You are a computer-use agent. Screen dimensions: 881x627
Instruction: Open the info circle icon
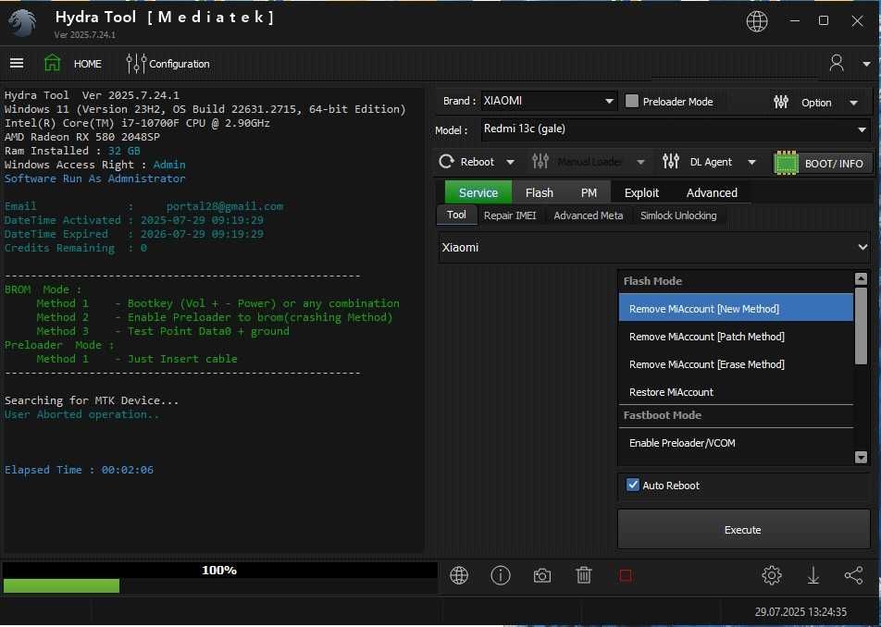500,575
